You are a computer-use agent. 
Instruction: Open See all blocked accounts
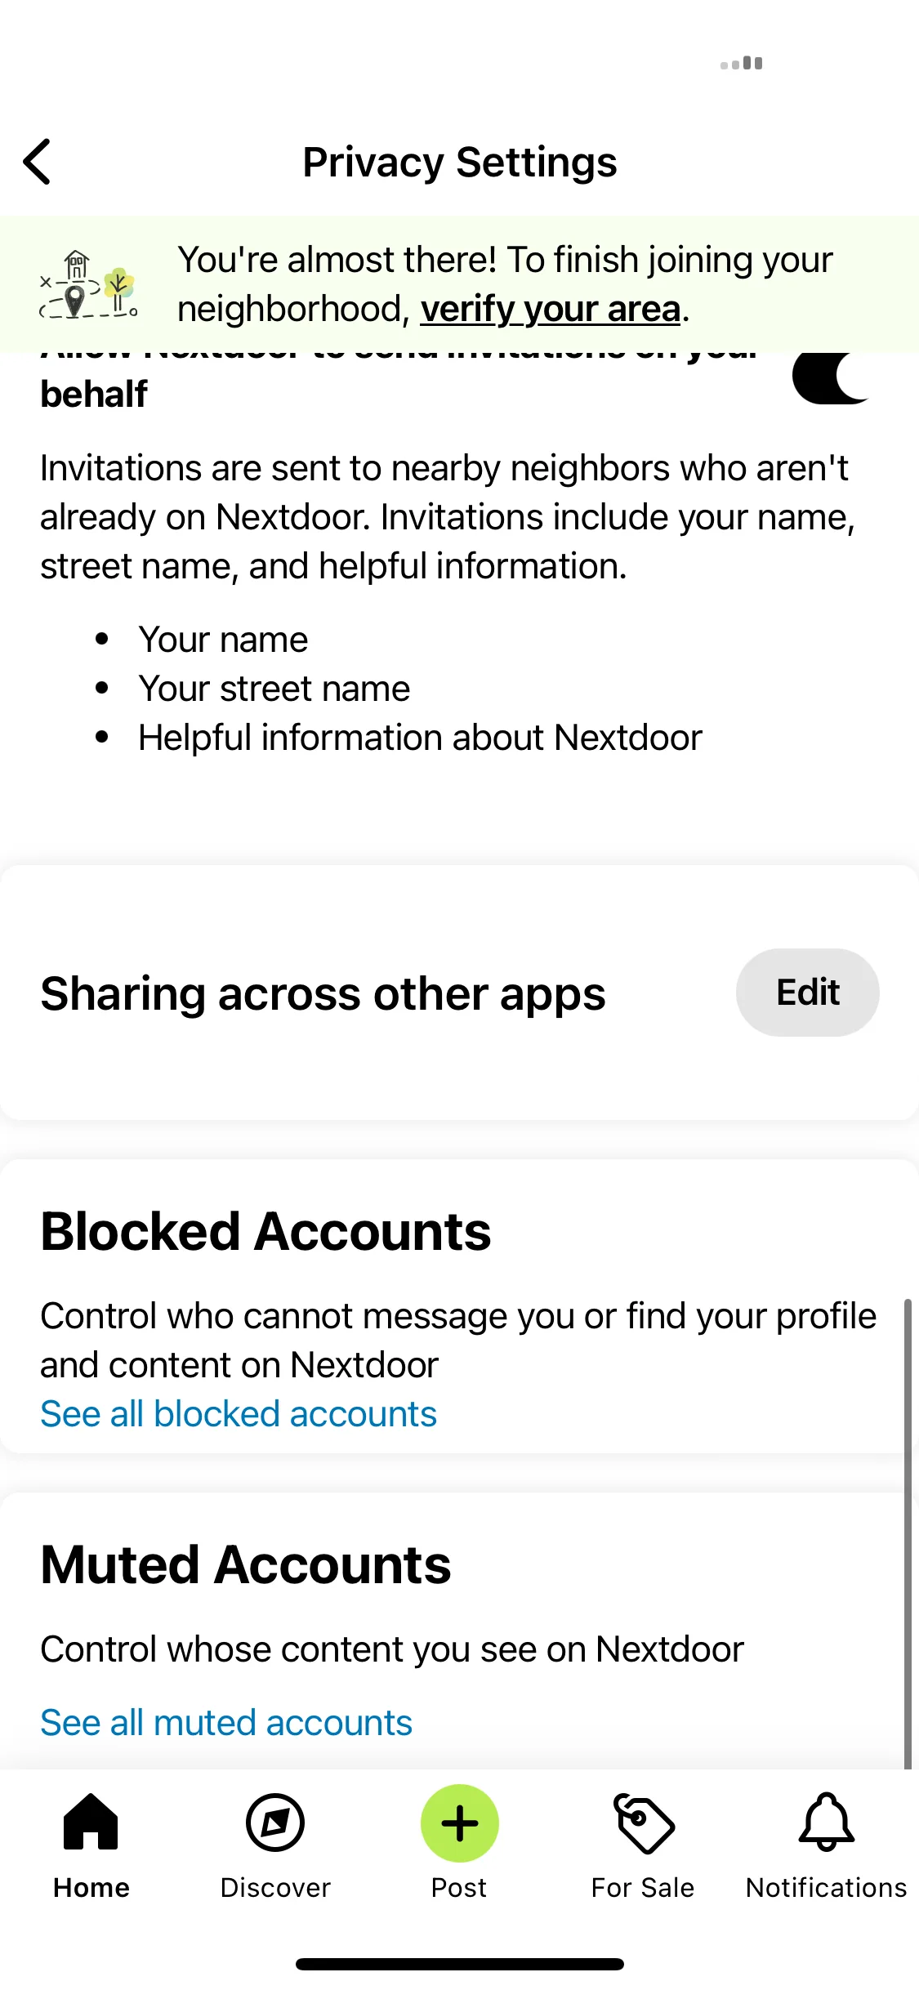[239, 1413]
